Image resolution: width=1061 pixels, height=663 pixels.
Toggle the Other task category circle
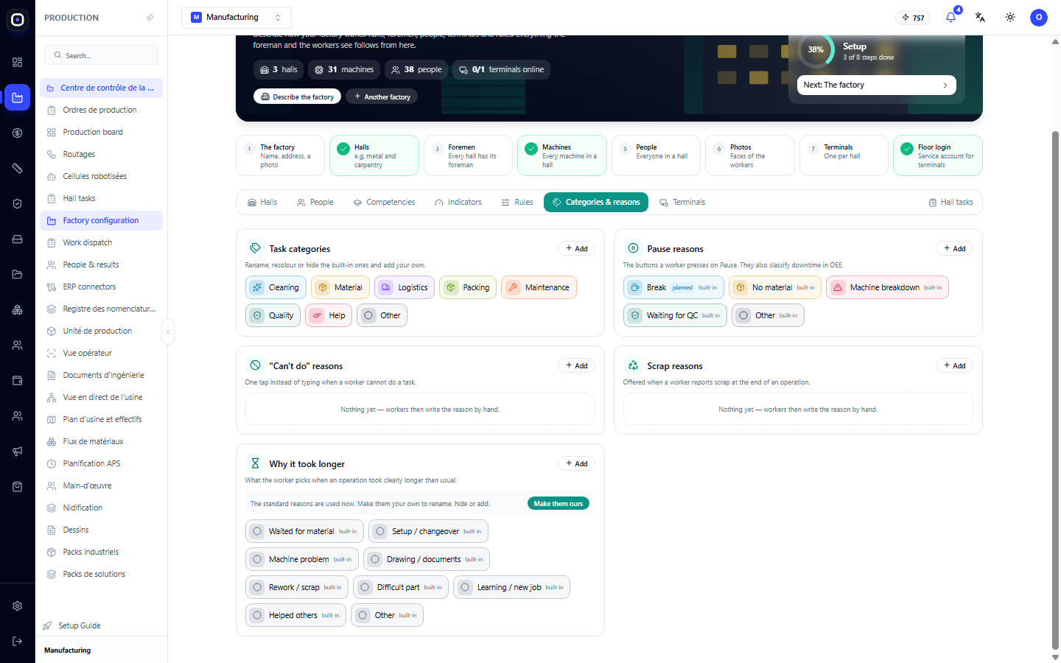(369, 315)
